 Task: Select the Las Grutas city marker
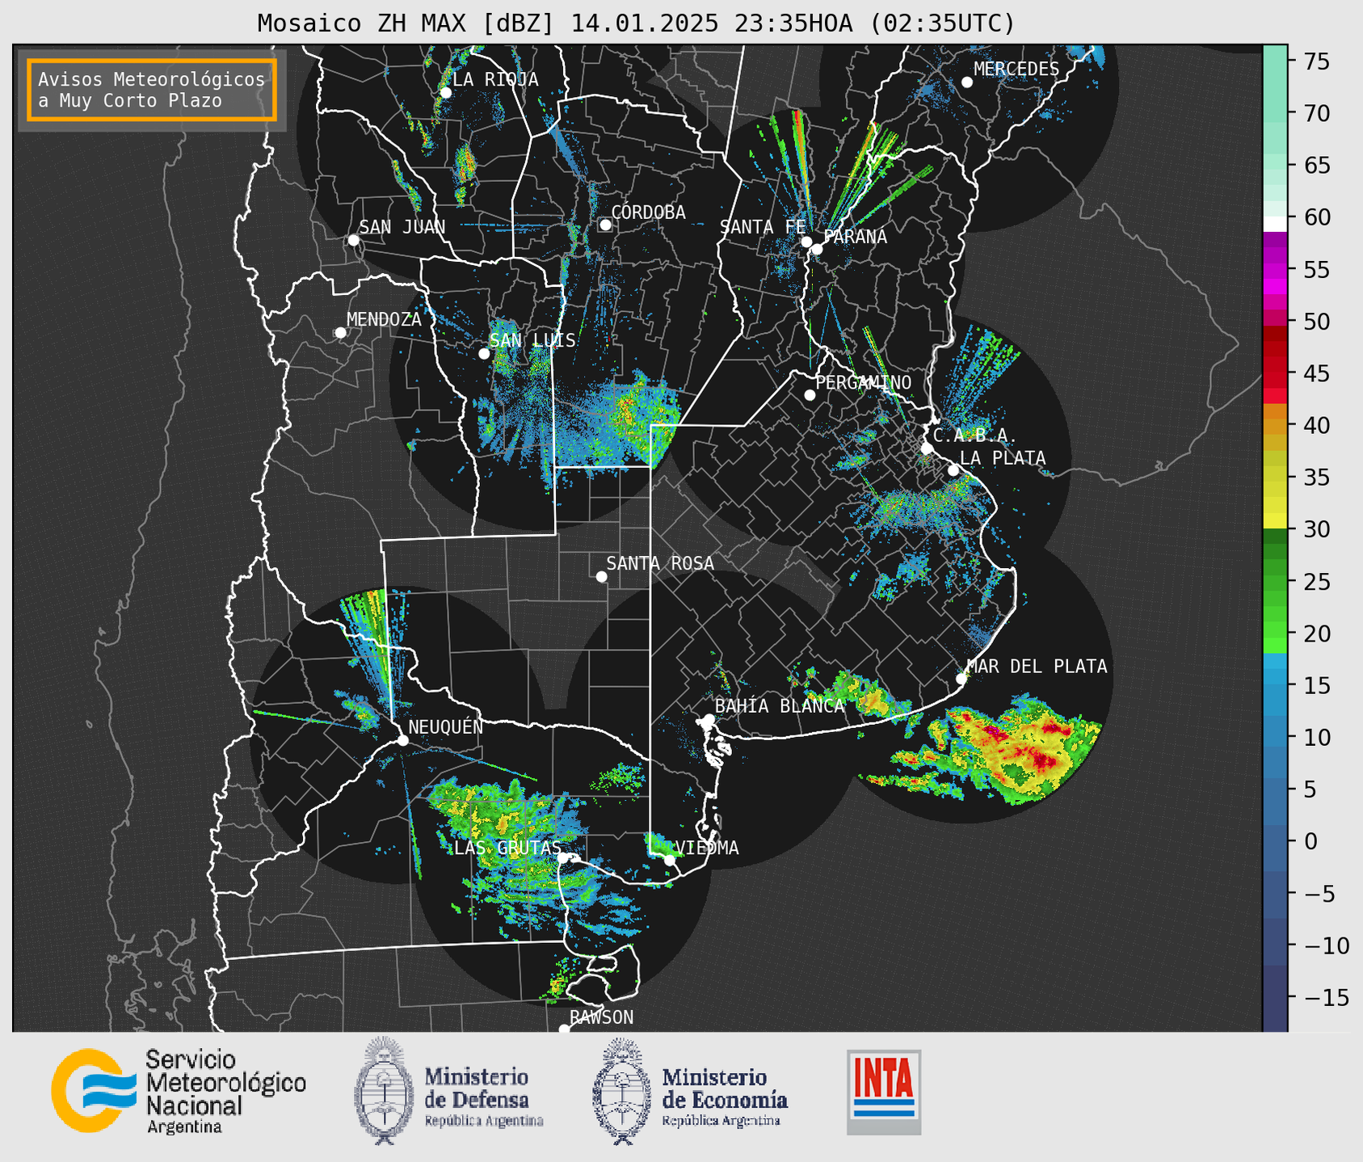(563, 858)
